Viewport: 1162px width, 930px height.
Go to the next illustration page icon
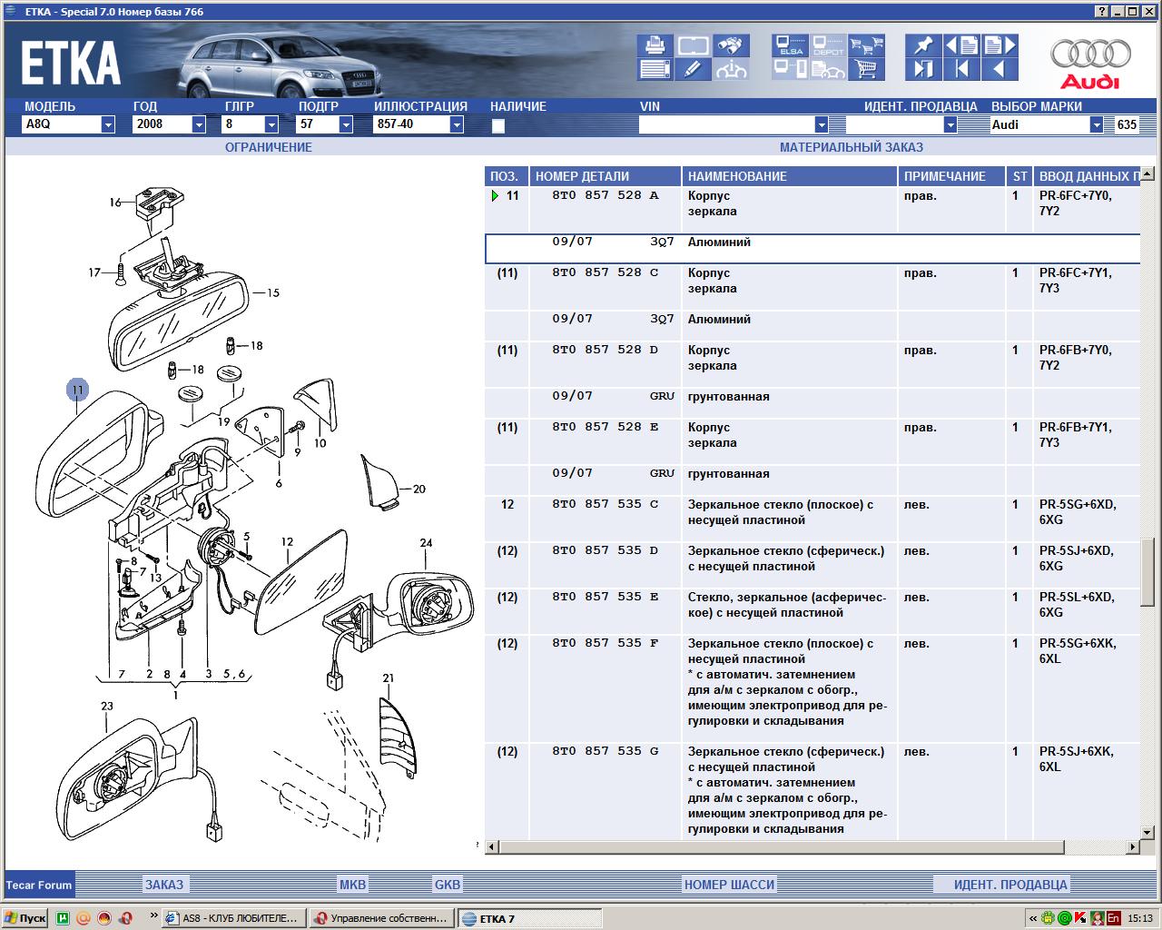(1000, 45)
